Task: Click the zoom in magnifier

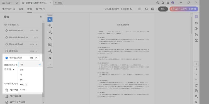Action: point(196,97)
